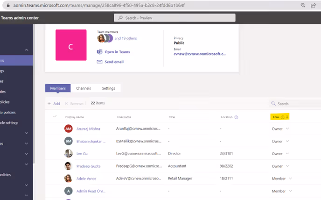Click the cvnew@cvnew.onmicrosoft email link
This screenshot has height=200, width=321.
tap(200, 54)
